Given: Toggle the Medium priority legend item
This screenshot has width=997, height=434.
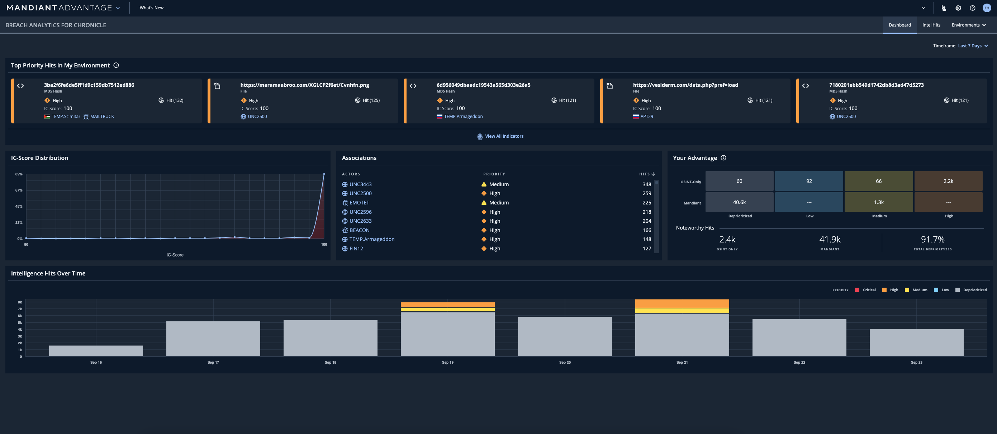Looking at the screenshot, I should [x=916, y=290].
